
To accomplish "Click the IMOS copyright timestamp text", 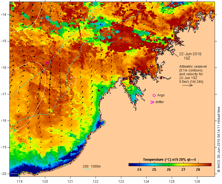I will pos(219,139).
